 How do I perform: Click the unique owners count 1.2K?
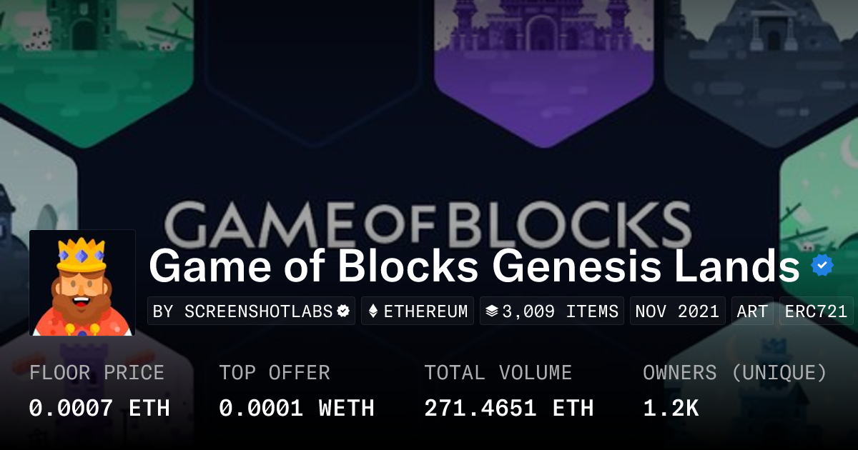(671, 408)
